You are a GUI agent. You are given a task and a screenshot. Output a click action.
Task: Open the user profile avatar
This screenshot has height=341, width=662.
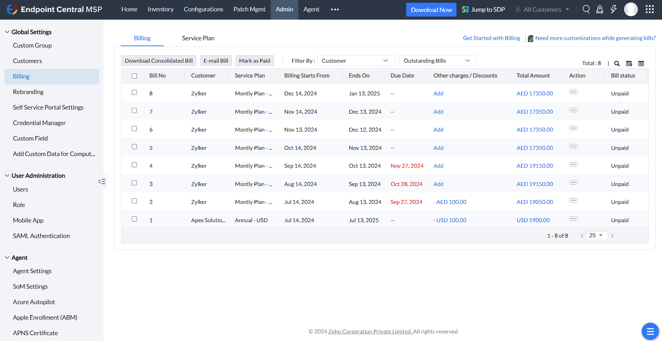(x=631, y=9)
